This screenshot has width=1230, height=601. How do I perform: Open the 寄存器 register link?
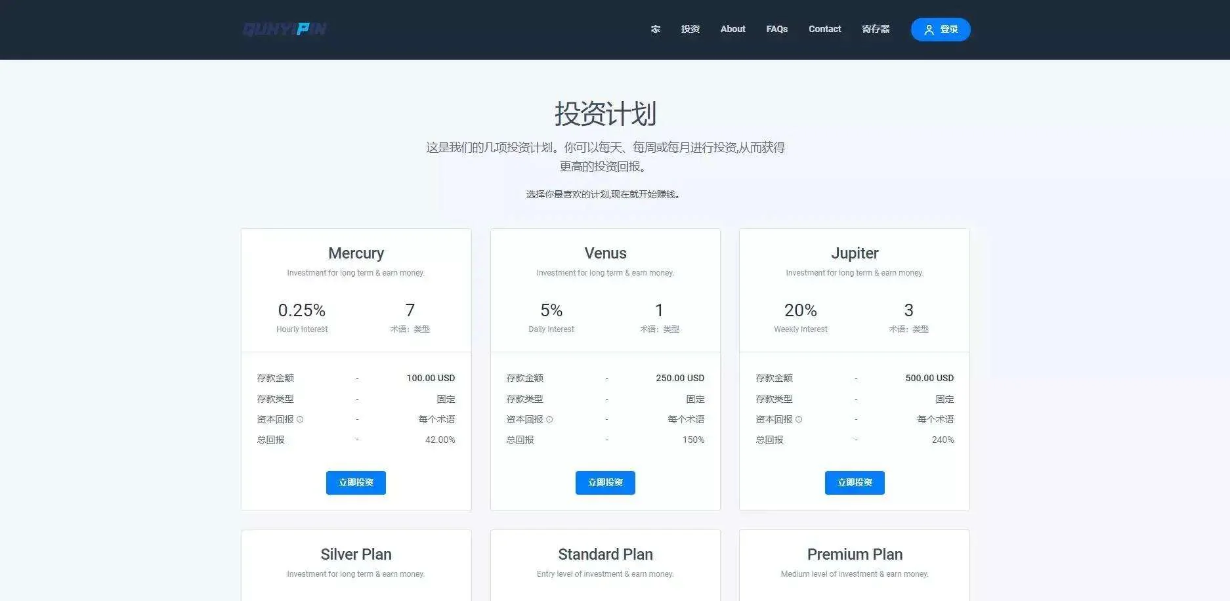point(876,29)
